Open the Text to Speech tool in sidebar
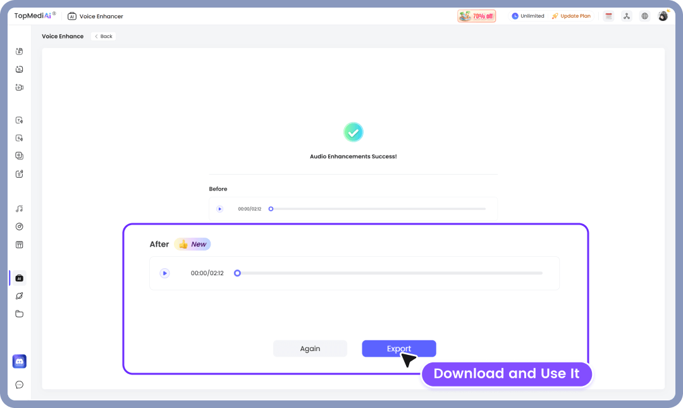Viewport: 683px width, 408px height. (x=19, y=120)
